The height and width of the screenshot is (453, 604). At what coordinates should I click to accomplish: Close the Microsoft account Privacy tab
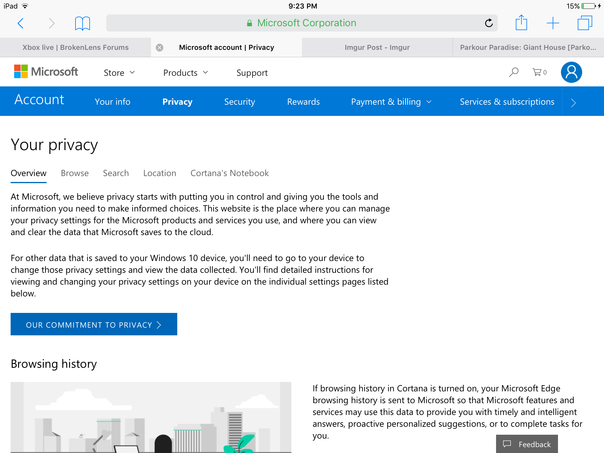160,47
